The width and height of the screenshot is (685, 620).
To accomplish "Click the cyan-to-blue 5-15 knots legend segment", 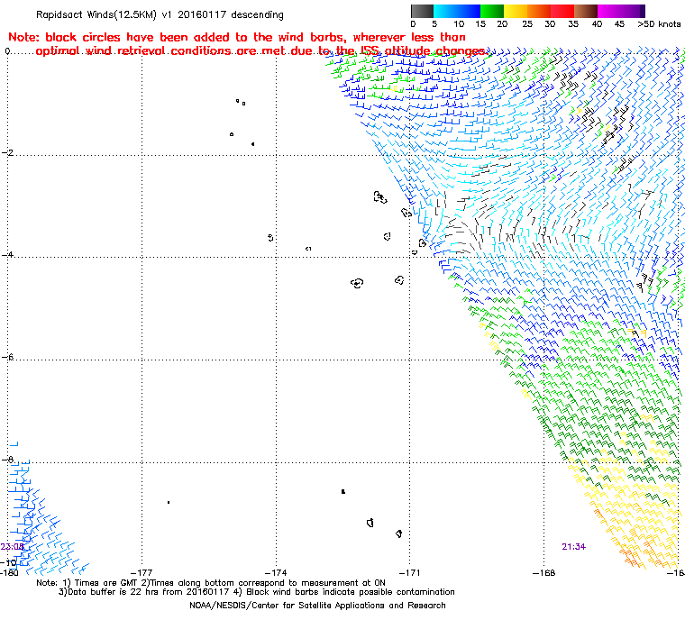I will coord(457,11).
